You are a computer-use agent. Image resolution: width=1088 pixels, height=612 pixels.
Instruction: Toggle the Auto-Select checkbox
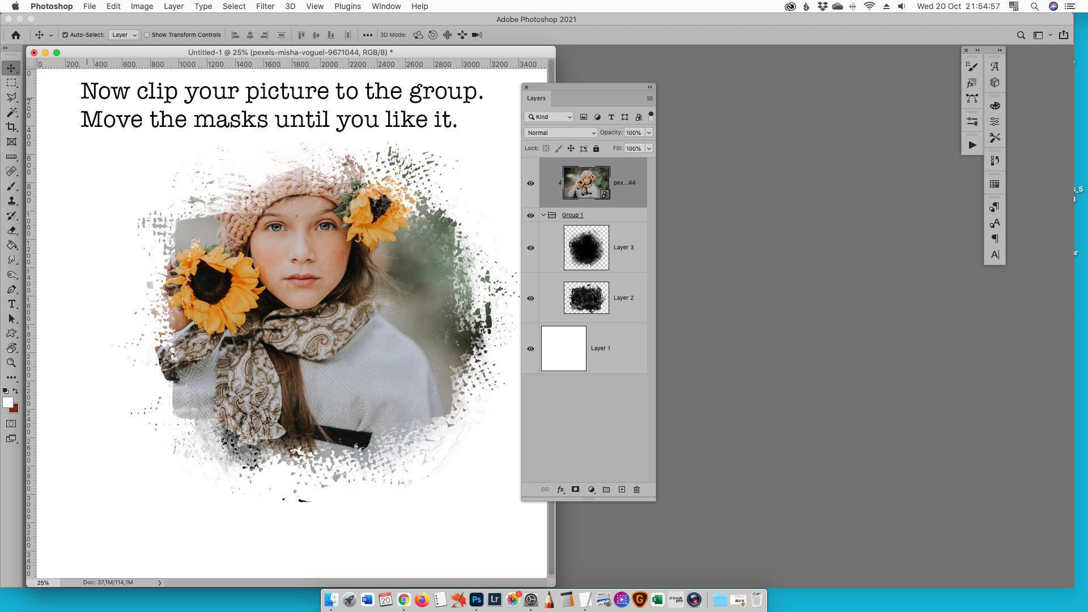(65, 35)
